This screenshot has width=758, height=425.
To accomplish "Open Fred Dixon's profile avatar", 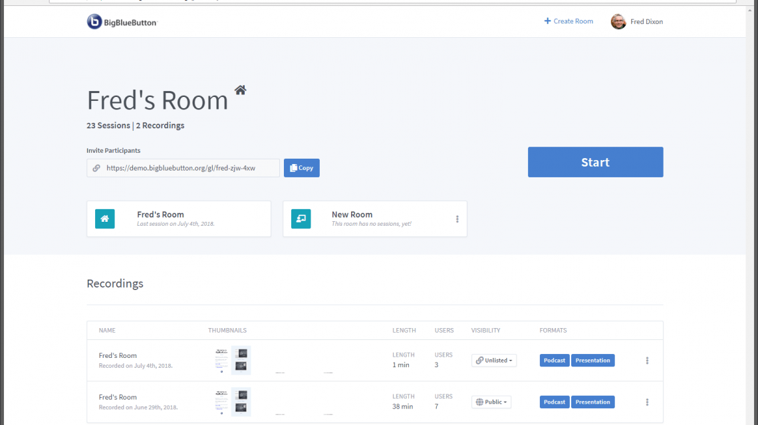I will (x=618, y=22).
